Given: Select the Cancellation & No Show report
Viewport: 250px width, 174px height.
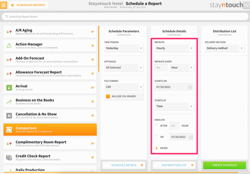Looking at the screenshot, I should tap(50, 116).
